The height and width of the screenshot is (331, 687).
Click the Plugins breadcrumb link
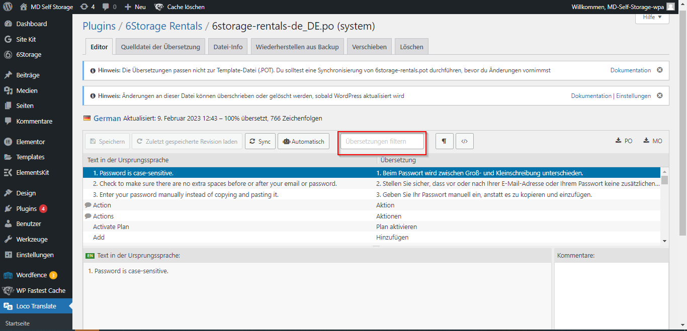pyautogui.click(x=99, y=26)
